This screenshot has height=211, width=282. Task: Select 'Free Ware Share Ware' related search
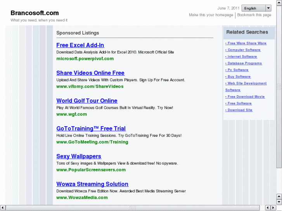[246, 43]
